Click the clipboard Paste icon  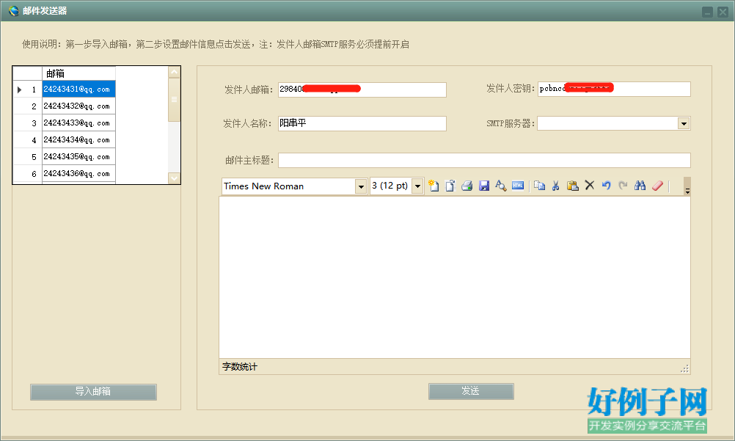572,186
